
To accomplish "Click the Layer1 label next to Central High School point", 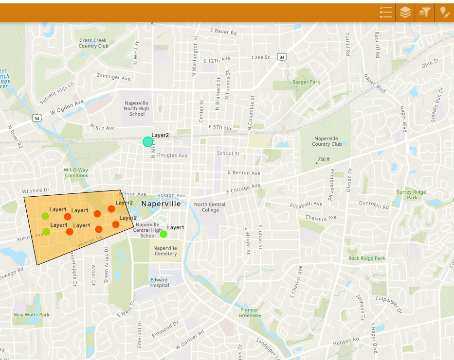I will click(176, 227).
